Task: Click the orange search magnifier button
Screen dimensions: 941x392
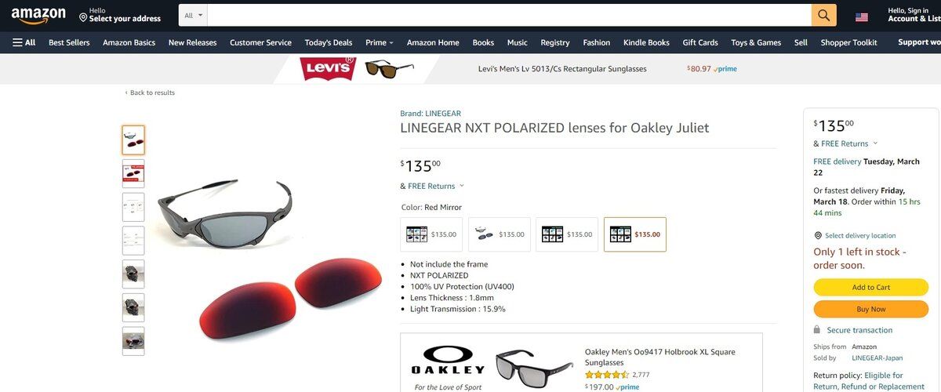Action: point(823,15)
